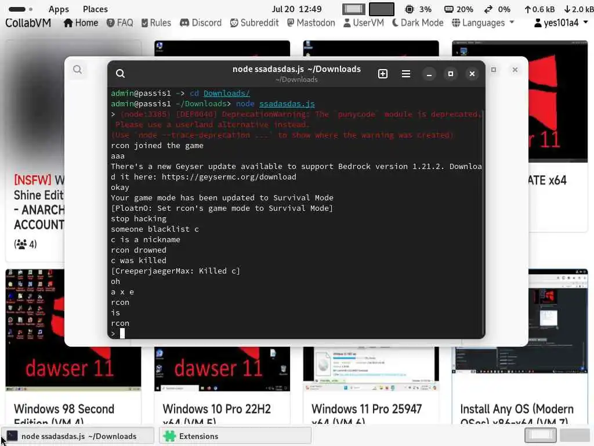Click the memory usage 20% indicator
Viewport: 594px width, 446px height.
[458, 9]
